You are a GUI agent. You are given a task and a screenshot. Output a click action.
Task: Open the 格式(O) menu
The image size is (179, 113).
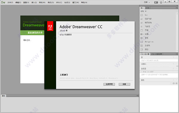click(x=51, y=2)
